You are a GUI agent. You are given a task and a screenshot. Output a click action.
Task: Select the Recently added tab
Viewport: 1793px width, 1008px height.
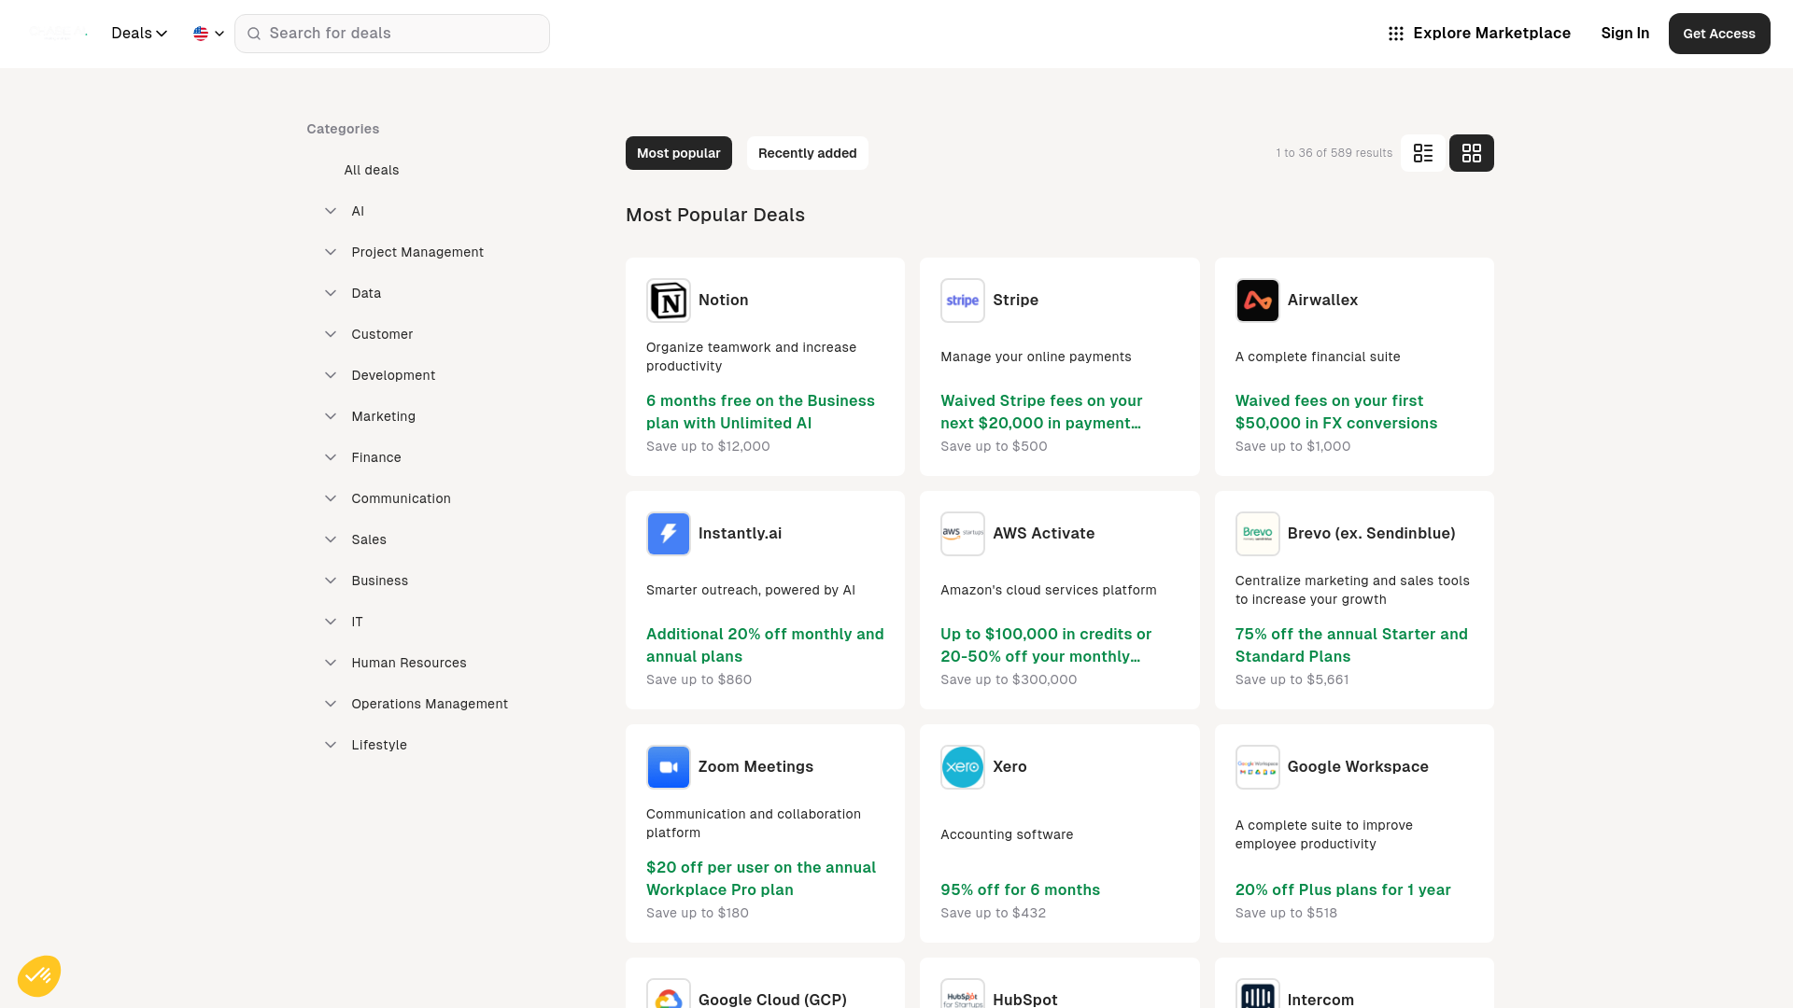(808, 153)
